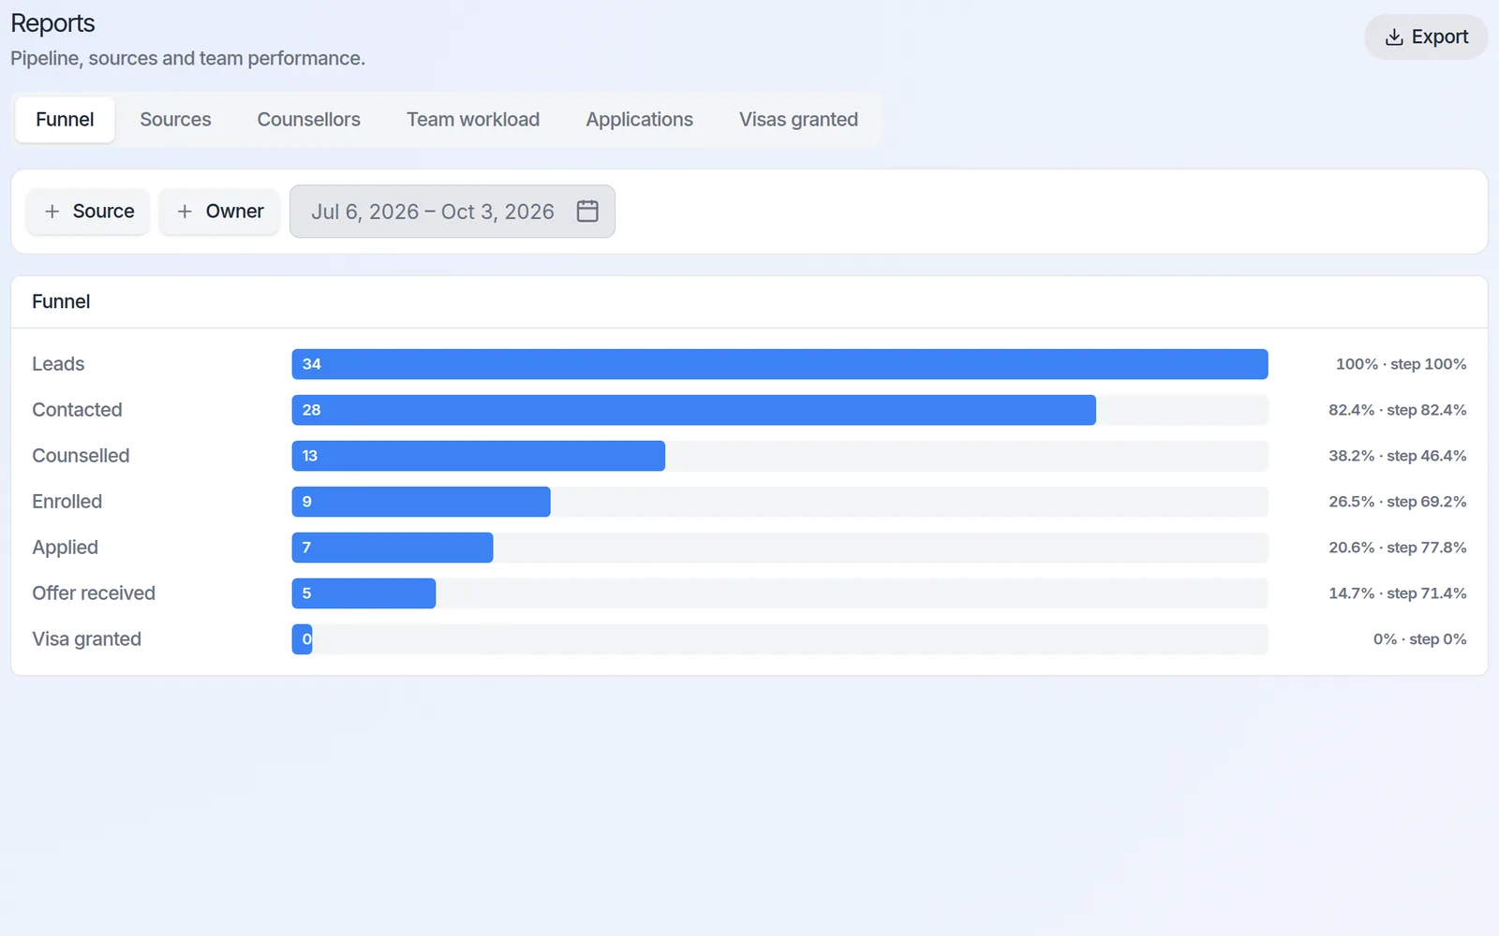This screenshot has height=936, width=1499.
Task: Add a Source filter
Action: point(88,212)
